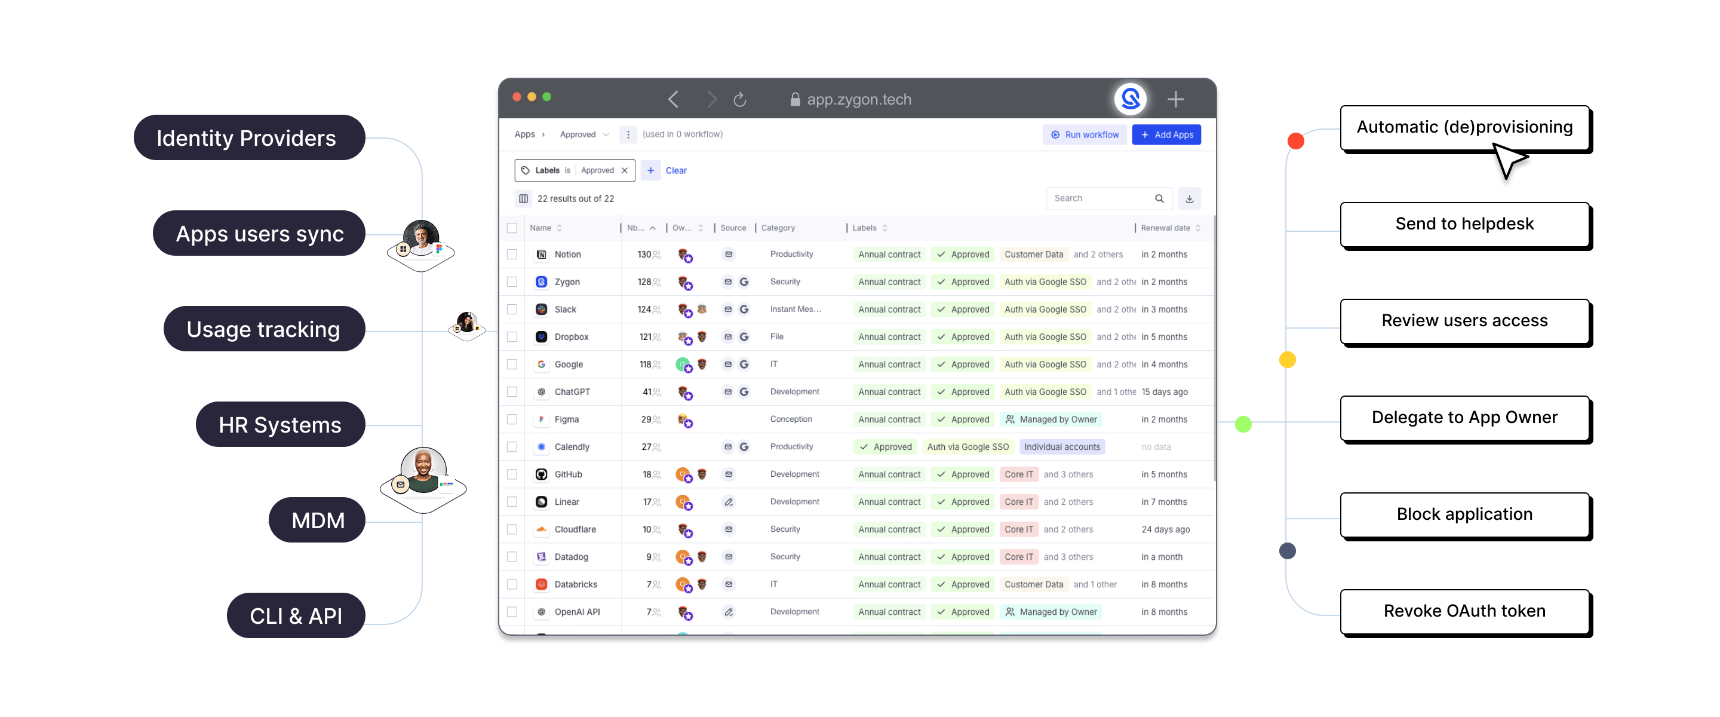Click the Managed by Owner label for Figma
Image resolution: width=1720 pixels, height=717 pixels.
(1051, 419)
